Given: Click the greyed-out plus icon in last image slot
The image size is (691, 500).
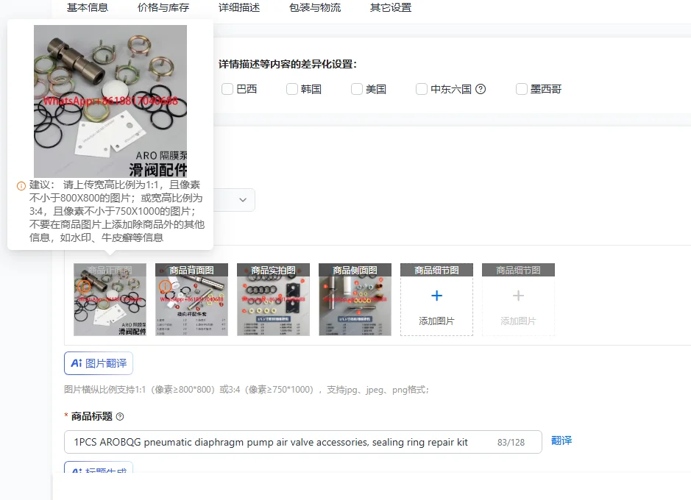Looking at the screenshot, I should 518,296.
